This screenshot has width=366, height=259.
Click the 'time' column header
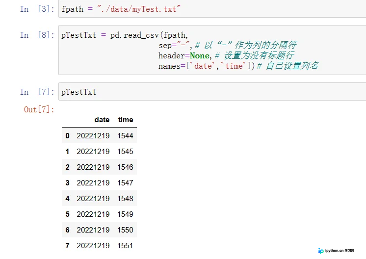coord(126,120)
